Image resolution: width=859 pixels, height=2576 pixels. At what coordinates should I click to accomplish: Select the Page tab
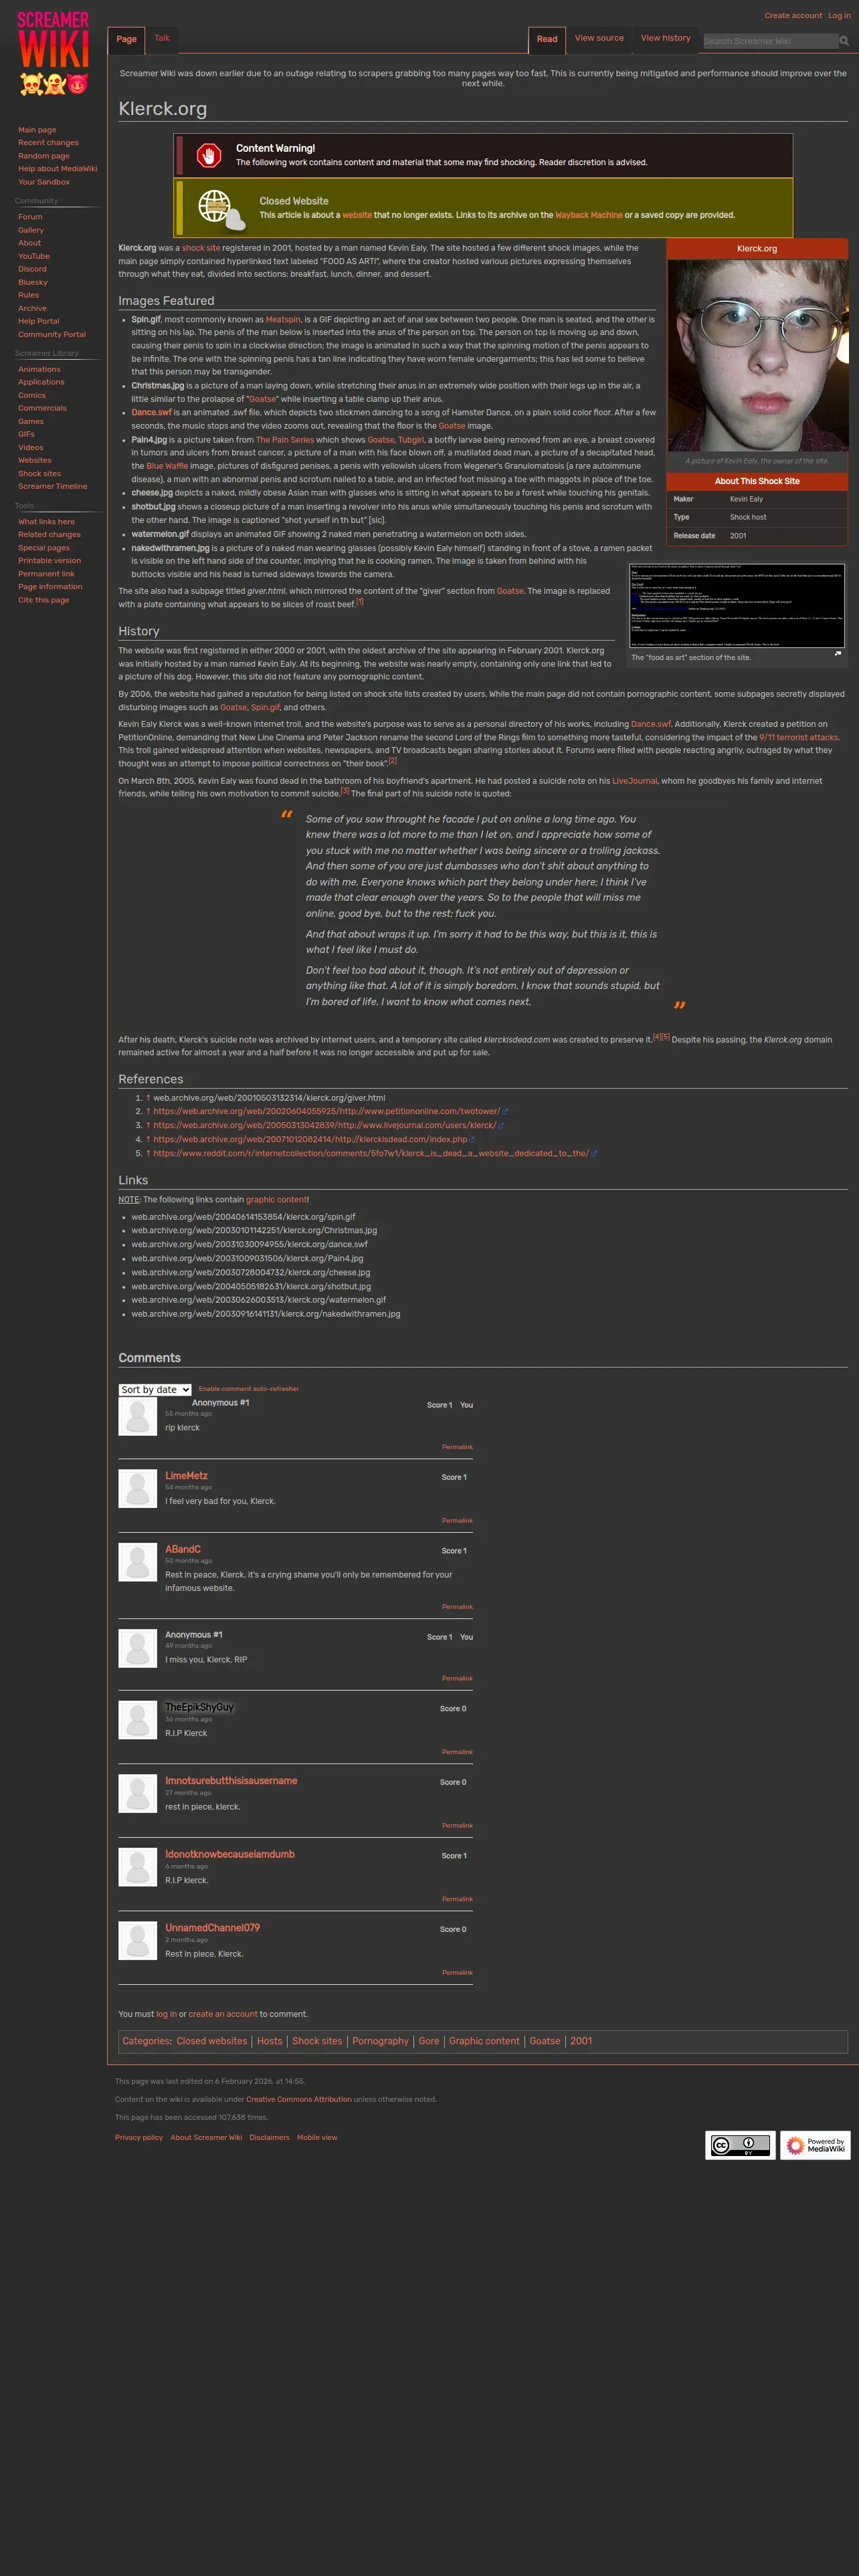(126, 39)
